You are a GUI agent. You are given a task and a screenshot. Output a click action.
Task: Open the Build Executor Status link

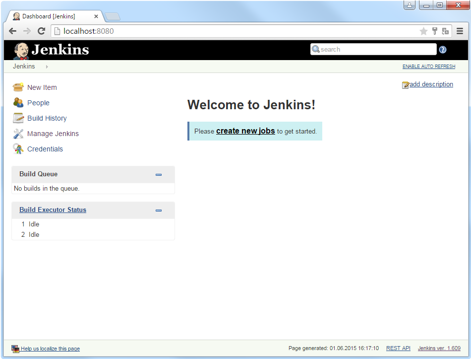[x=53, y=210]
